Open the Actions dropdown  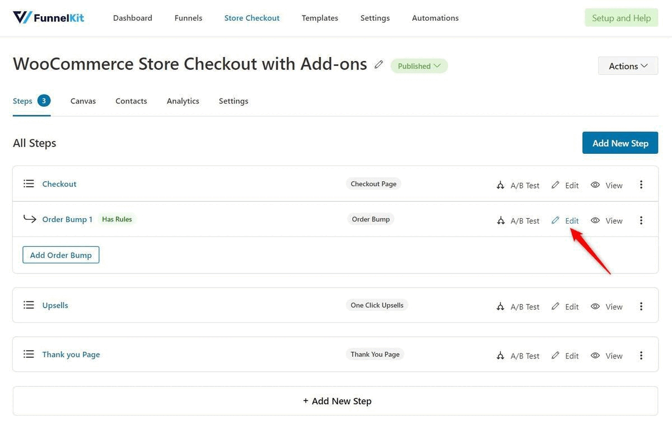[x=628, y=65]
